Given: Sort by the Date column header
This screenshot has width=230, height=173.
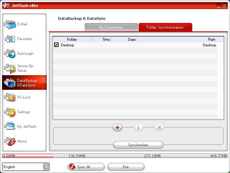Looking at the screenshot, I should pos(125,39).
